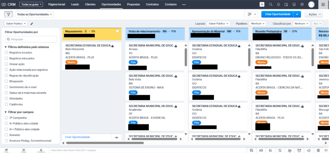Open the calendar icon in top bar
This screenshot has height=153, width=330.
click(x=286, y=4)
